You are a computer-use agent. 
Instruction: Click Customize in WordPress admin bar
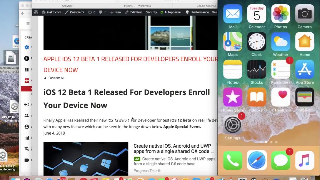74,12
